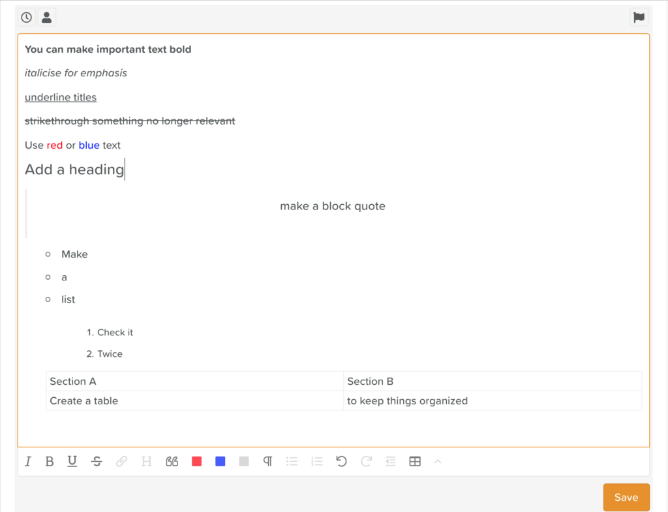Toggle bold formatting in the toolbar
Screen dimensions: 668x512
(50, 462)
